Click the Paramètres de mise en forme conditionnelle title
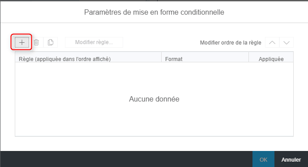Viewport: 308px width, 167px height. pos(154,12)
